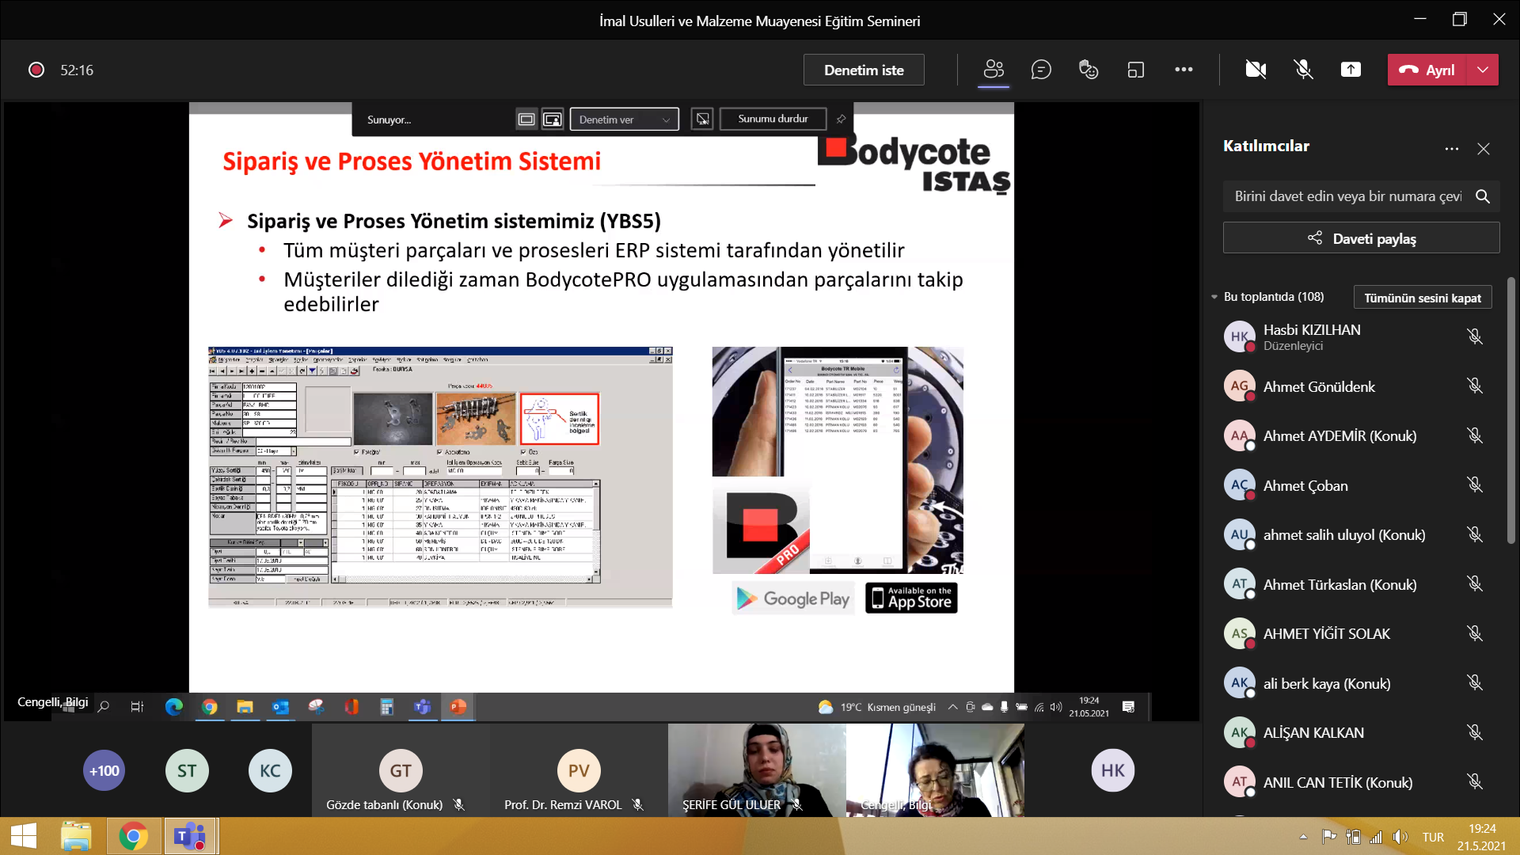
Task: Click the Denetim iste button
Action: point(864,70)
